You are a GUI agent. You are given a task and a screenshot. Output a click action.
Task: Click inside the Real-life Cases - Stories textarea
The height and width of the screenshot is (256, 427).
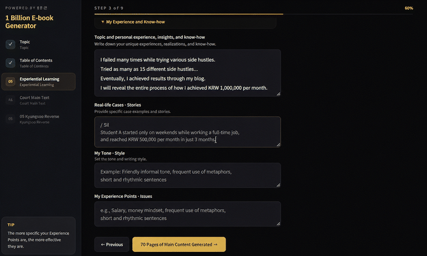coord(188,132)
